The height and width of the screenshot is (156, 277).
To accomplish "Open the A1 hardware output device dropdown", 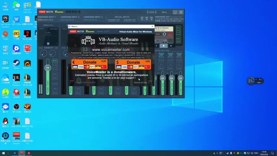I will (142, 18).
